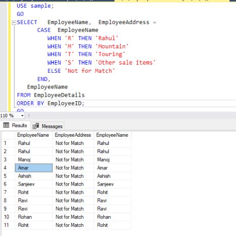Viewport: 236px width, 236px height.
Task: Select 'Manoj' in last EmployeeName column
Action: 112,160
